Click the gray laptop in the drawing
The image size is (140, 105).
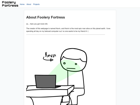46,81
